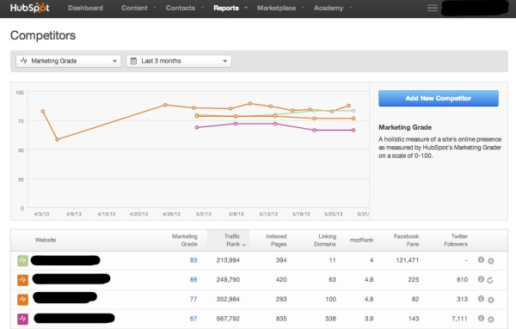Click the Competitors page heading
The image size is (516, 329).
click(43, 35)
